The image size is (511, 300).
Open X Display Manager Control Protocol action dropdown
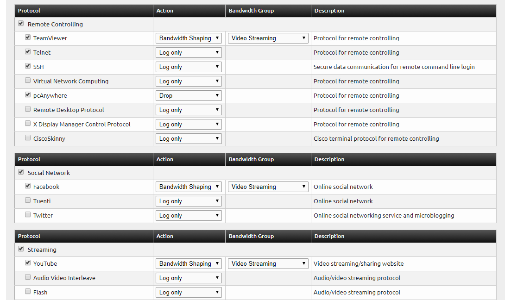189,124
